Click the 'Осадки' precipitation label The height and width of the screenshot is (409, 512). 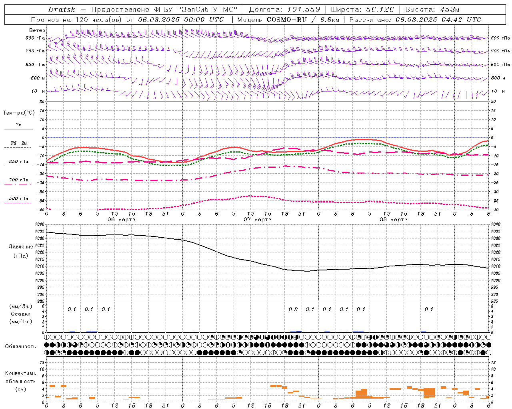point(21,314)
